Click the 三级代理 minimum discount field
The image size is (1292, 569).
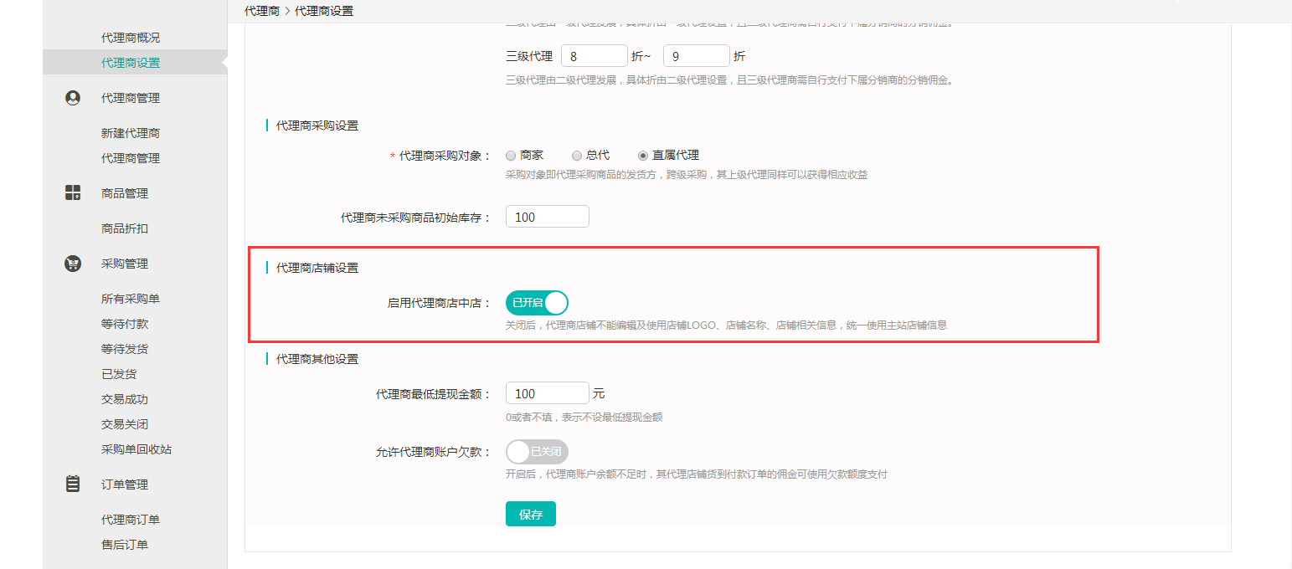[x=594, y=56]
